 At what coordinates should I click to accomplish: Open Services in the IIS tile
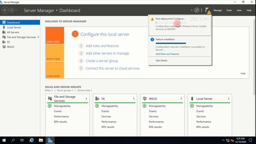pos(106,116)
